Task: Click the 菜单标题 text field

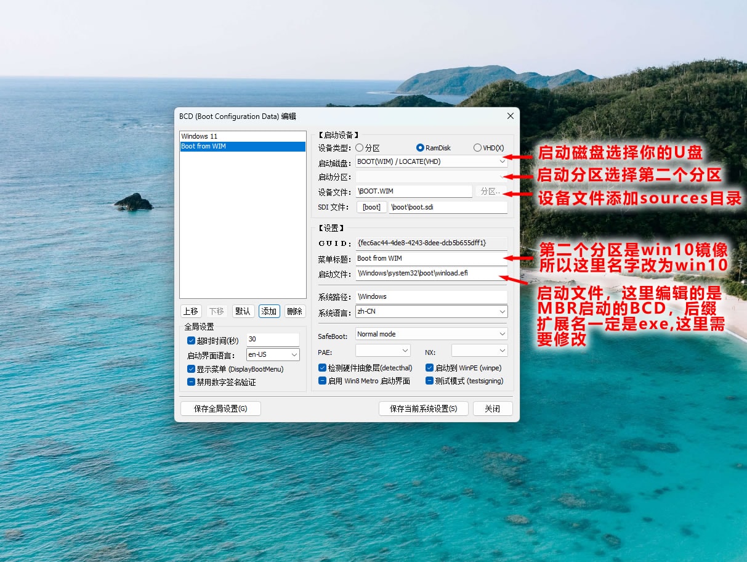Action: click(x=431, y=258)
